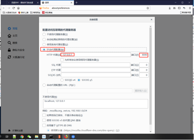Click the dialog scrollbar down arrow
Image resolution: width=194 pixels, height=140 pixels.
(x=151, y=132)
